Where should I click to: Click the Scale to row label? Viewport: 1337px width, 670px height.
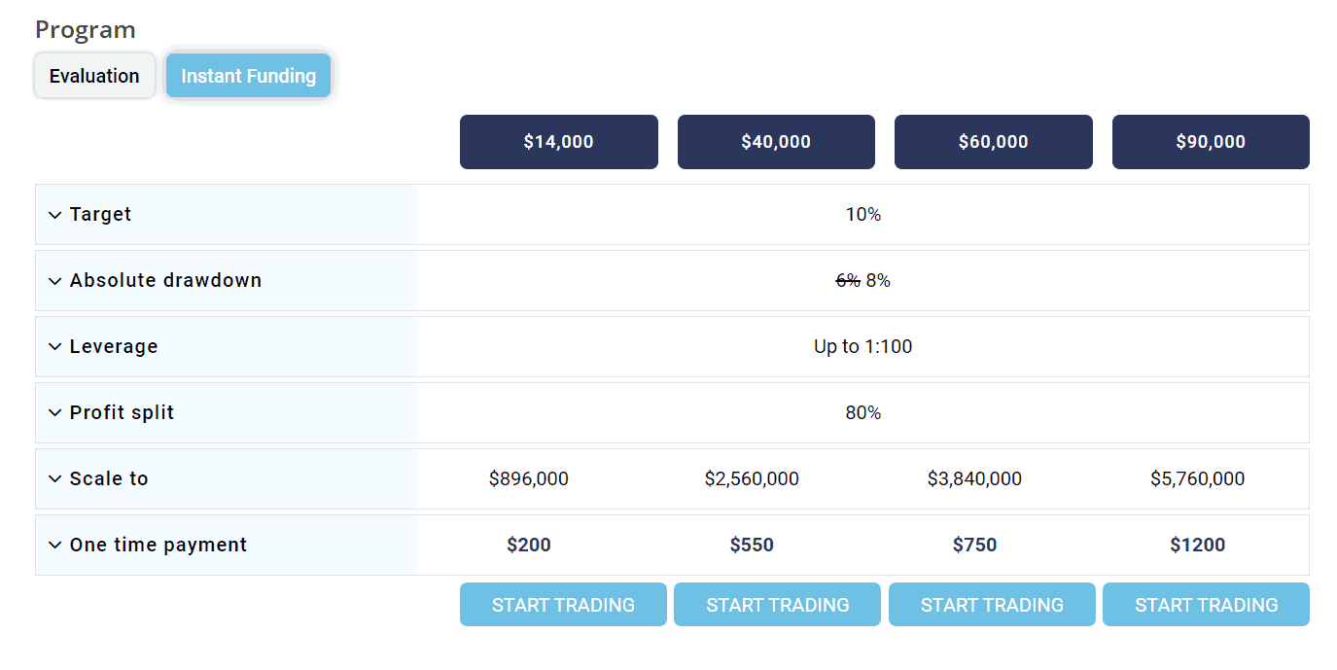click(109, 479)
